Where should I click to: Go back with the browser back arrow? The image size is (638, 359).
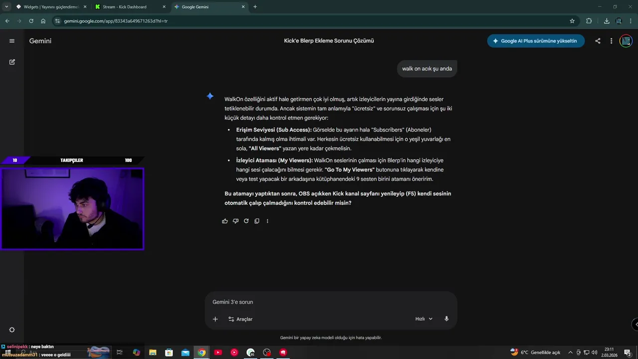[7, 21]
